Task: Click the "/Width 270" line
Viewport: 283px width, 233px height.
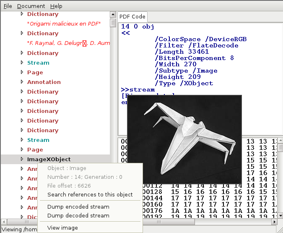Action: 176,64
